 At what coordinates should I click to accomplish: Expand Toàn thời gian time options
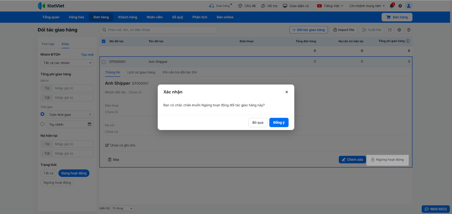pos(70,115)
